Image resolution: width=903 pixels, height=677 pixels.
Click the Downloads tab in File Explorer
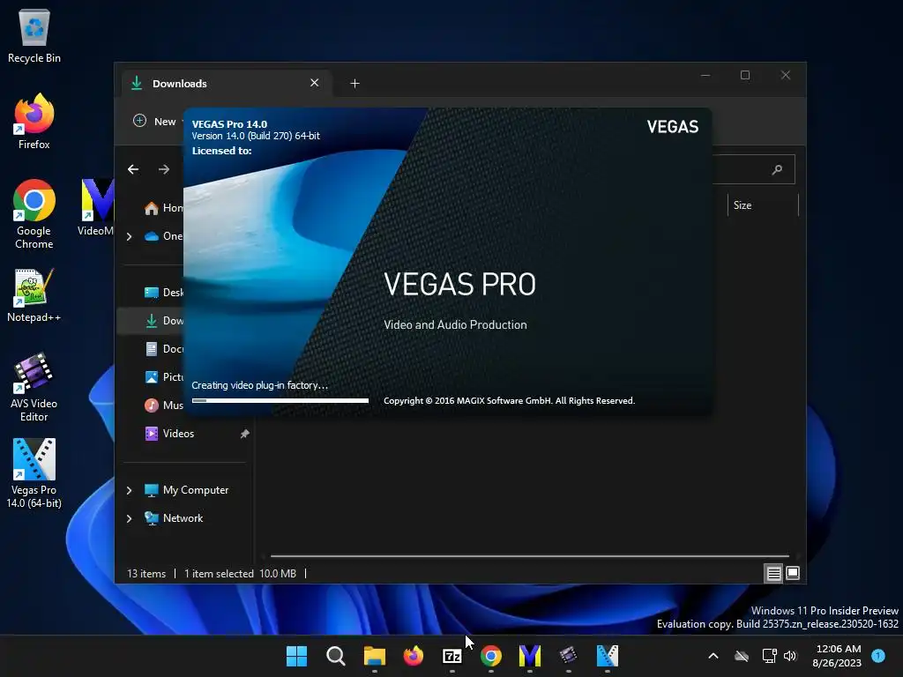click(x=225, y=84)
